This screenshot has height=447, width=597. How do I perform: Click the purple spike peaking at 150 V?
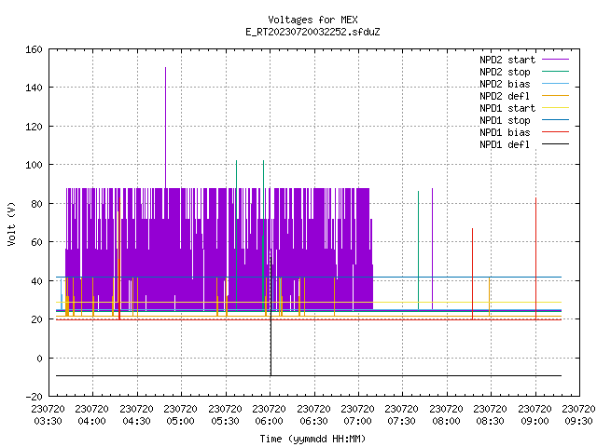pyautogui.click(x=166, y=128)
